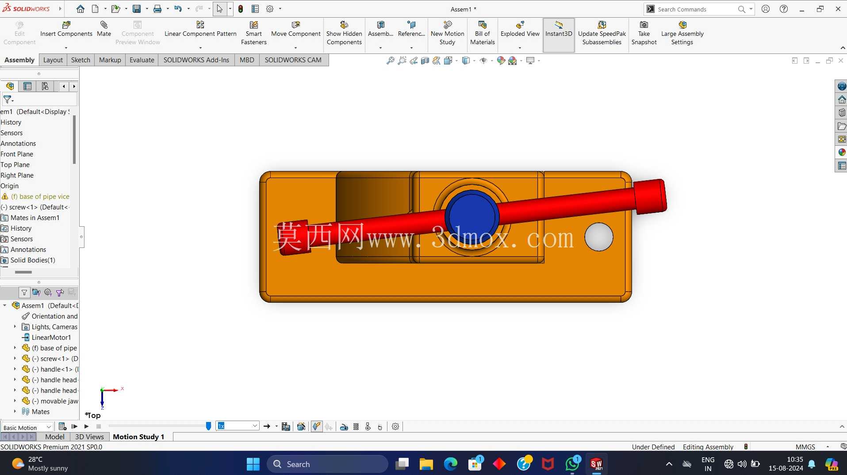The image size is (847, 475).
Task: Open the SOLIDWORKS Add-Ins tab
Action: point(196,60)
